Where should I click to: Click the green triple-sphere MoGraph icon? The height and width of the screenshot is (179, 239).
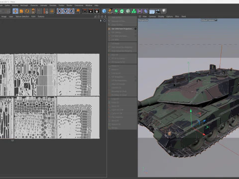point(134,11)
